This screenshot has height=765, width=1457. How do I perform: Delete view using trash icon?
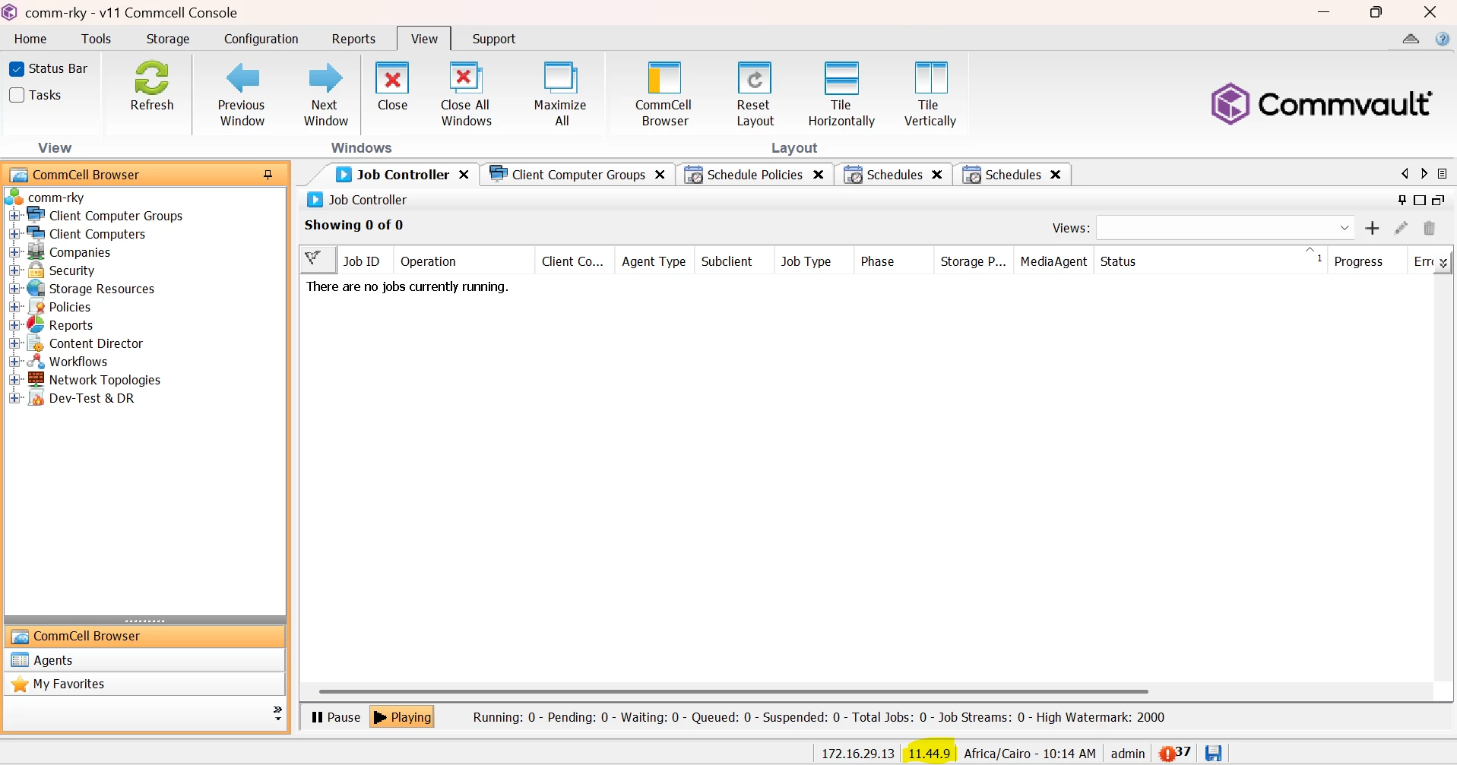click(x=1429, y=228)
